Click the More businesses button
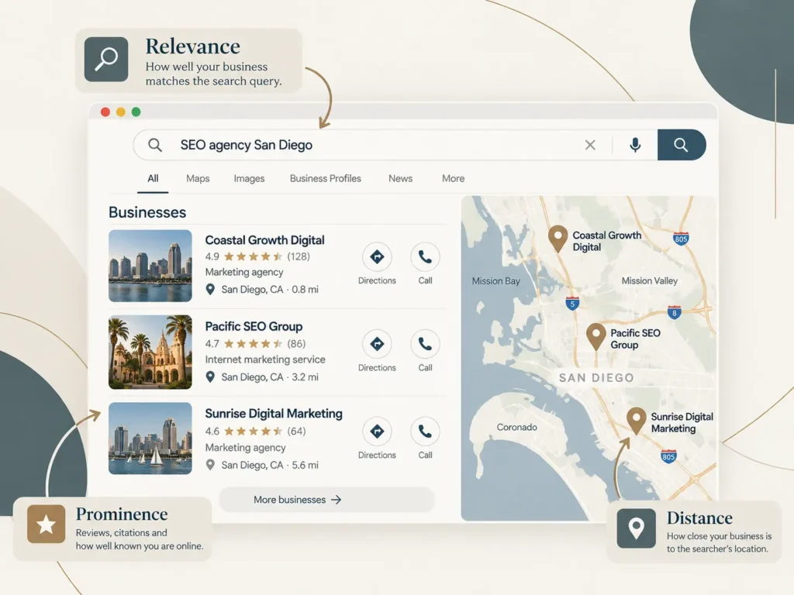 [327, 500]
